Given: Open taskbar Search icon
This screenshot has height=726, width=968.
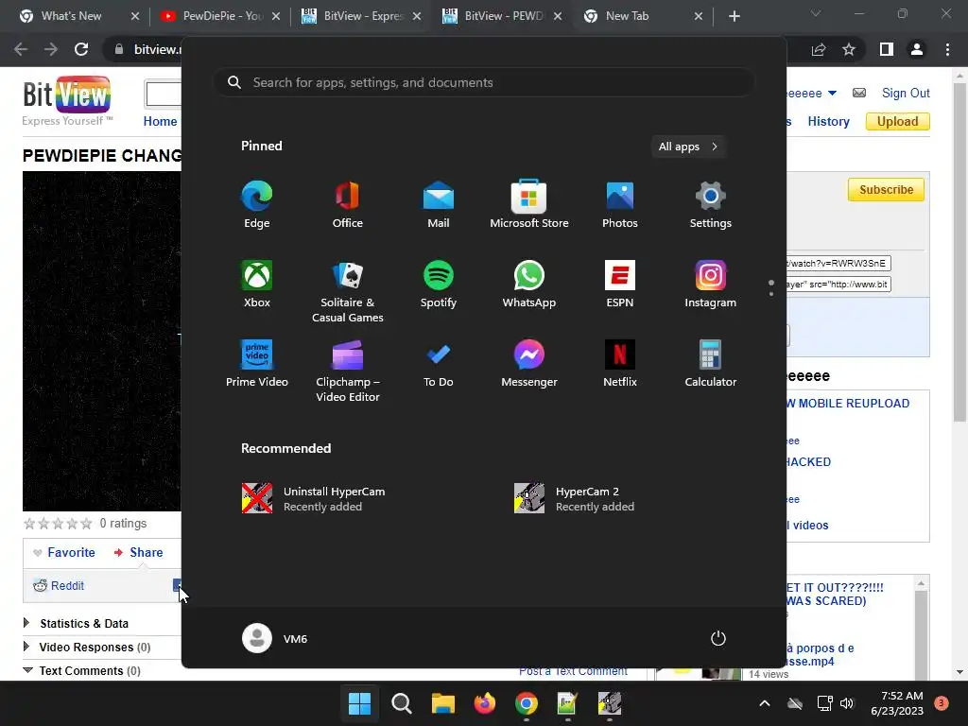Looking at the screenshot, I should (x=401, y=703).
